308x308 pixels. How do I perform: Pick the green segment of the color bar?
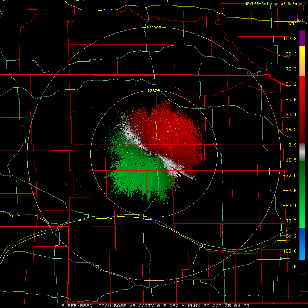coord(302,194)
